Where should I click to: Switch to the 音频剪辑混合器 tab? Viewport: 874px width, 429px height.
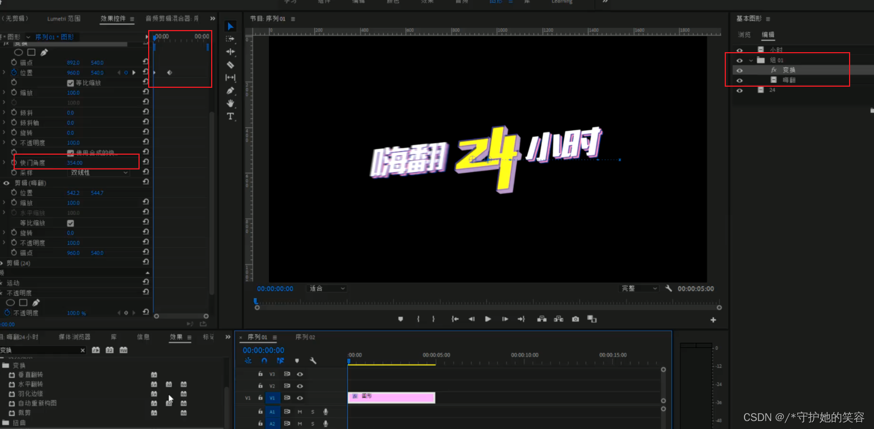click(x=172, y=19)
